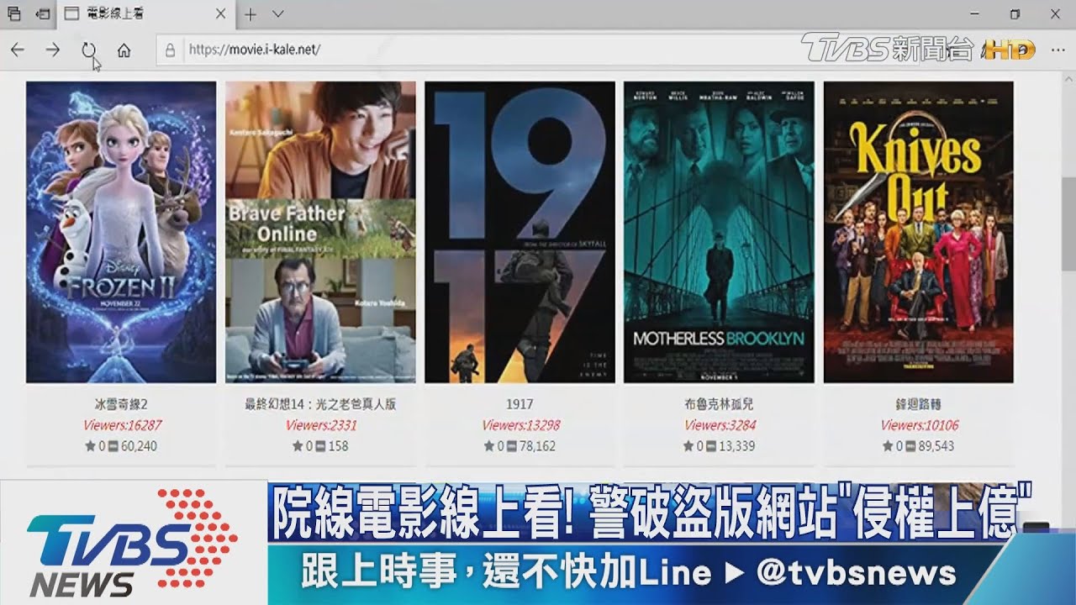Click the 13,339 count
Viewport: 1076px width, 605px height.
(x=736, y=446)
